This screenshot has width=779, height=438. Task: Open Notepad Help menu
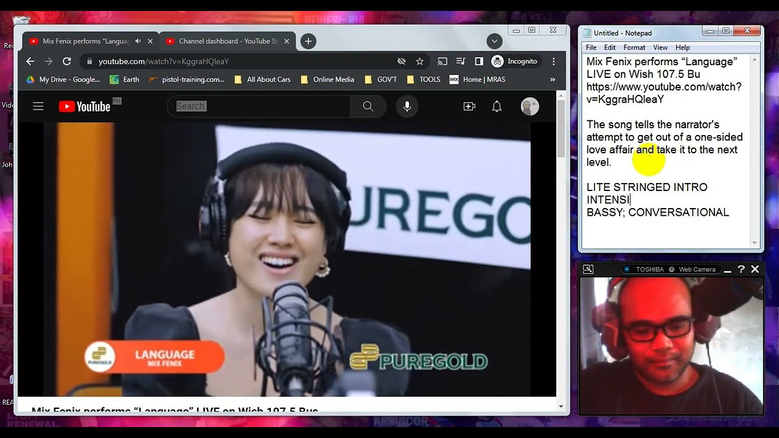pyautogui.click(x=683, y=47)
